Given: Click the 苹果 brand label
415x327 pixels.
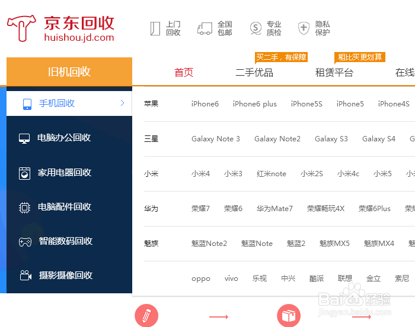Looking at the screenshot, I should coord(151,103).
